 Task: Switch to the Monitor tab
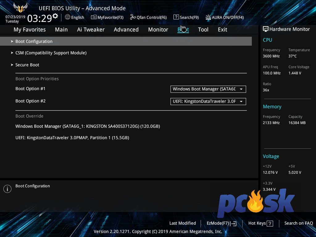[158, 30]
